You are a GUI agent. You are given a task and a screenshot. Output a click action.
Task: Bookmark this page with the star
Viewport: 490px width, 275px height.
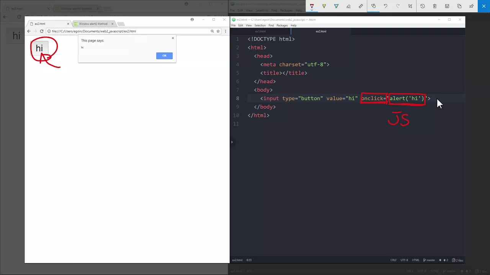coord(218,31)
